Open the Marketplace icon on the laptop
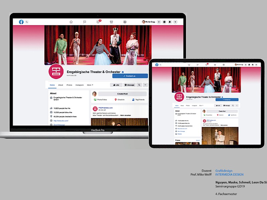This screenshot has height=200, width=267. [111, 22]
